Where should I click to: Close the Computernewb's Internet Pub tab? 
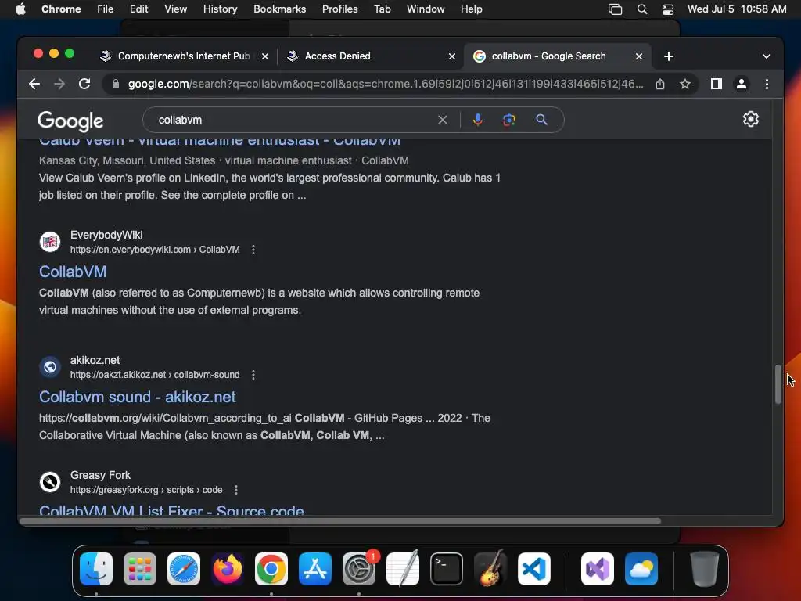coord(264,56)
